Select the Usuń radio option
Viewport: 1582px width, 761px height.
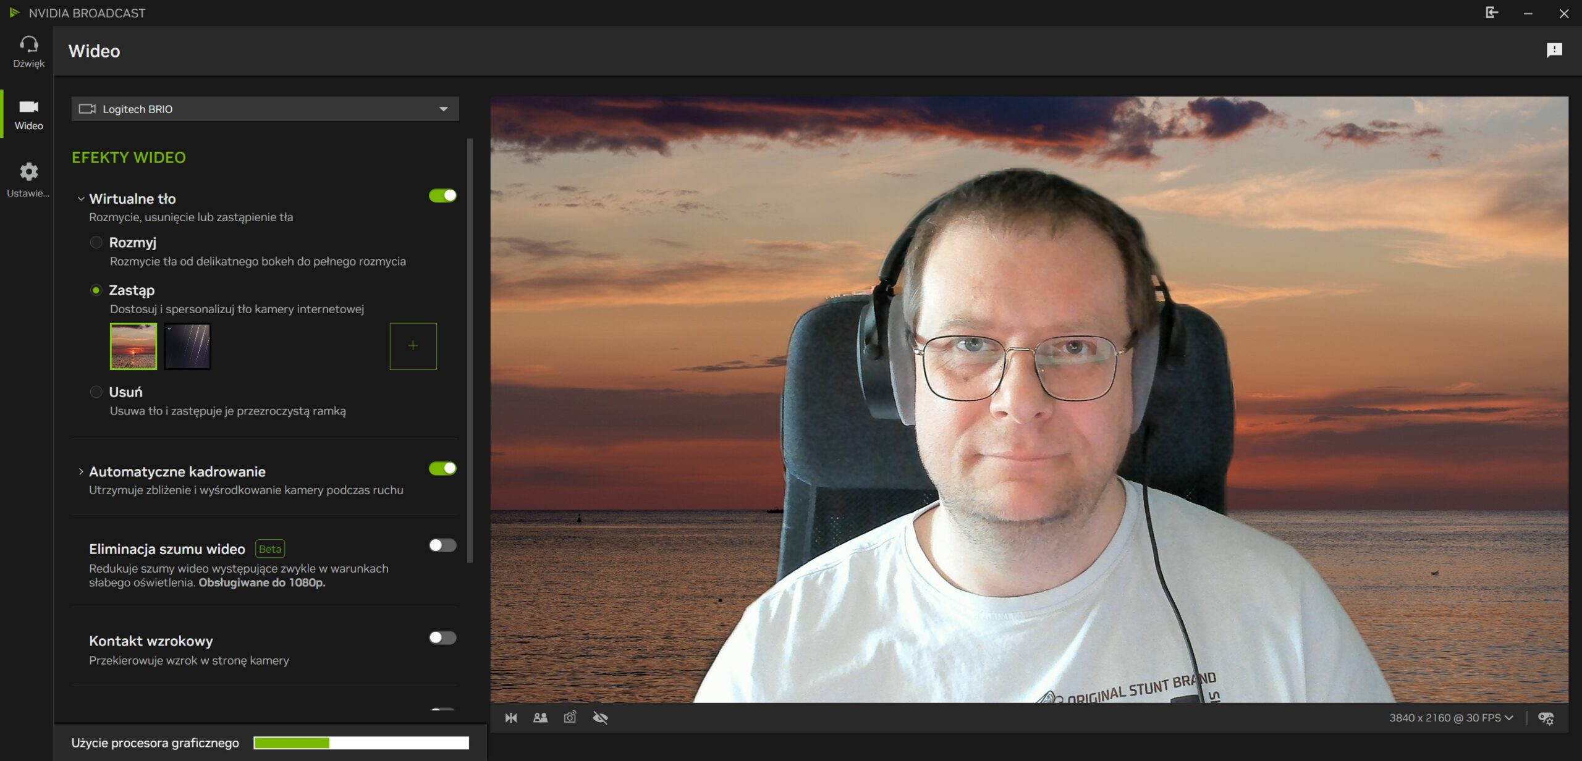click(96, 392)
